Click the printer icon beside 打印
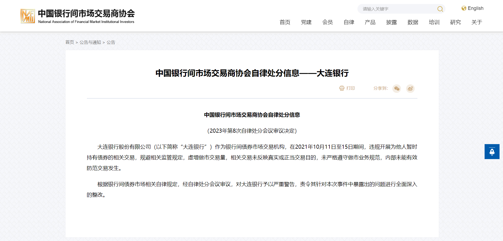This screenshot has height=241, width=503. (342, 88)
